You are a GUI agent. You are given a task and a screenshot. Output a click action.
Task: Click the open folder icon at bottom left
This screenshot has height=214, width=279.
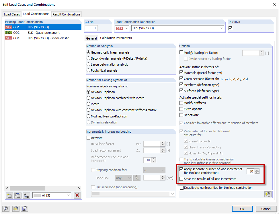(x=15, y=209)
